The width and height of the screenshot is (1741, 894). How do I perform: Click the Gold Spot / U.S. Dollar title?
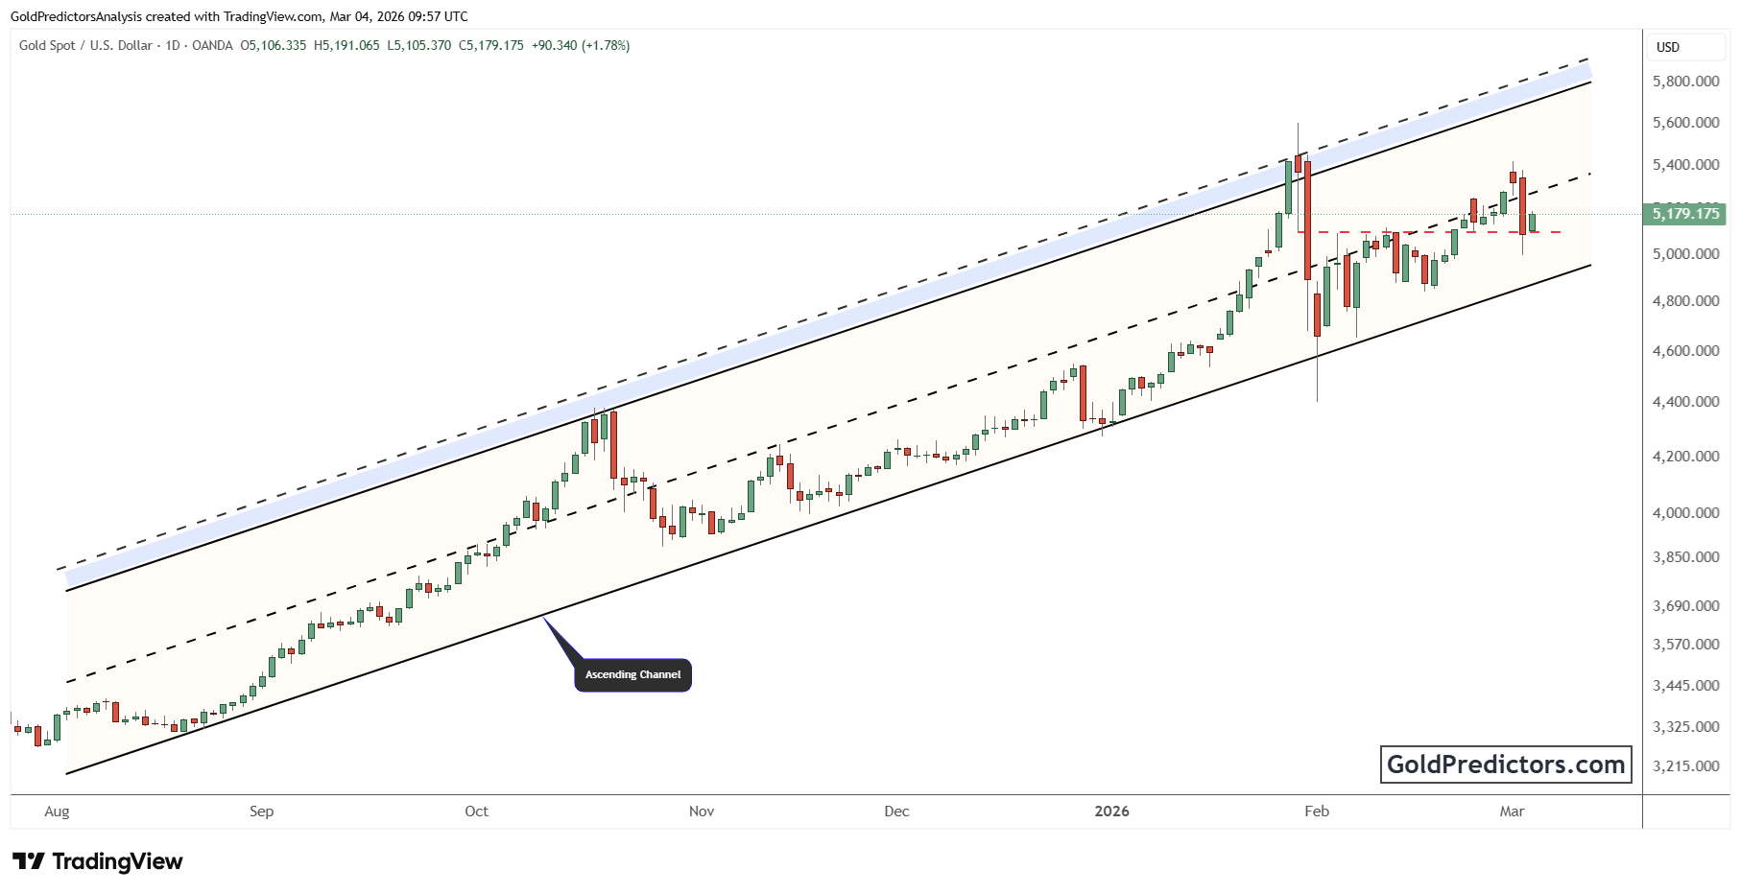coord(85,45)
